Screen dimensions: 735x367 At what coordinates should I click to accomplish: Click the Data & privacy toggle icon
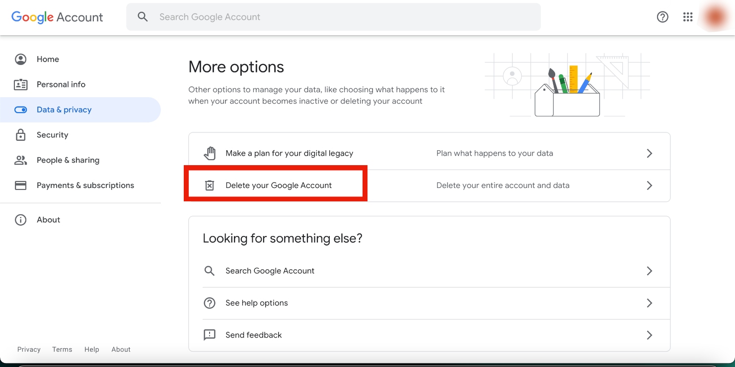(x=20, y=110)
